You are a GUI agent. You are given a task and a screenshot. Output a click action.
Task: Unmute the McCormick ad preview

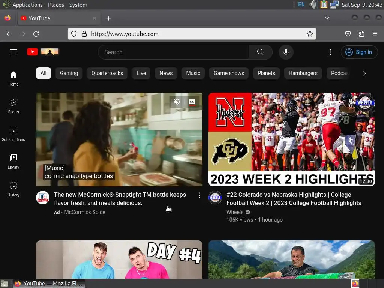[177, 102]
